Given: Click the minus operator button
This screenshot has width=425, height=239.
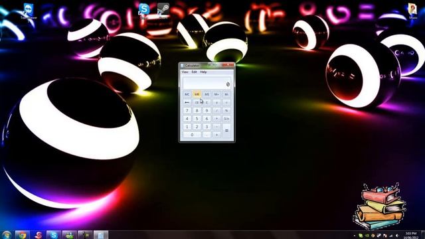Looking at the screenshot, I should [x=216, y=127].
